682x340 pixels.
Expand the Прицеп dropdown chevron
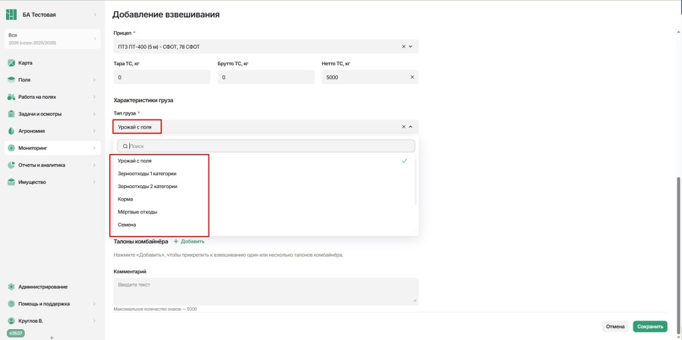[410, 47]
